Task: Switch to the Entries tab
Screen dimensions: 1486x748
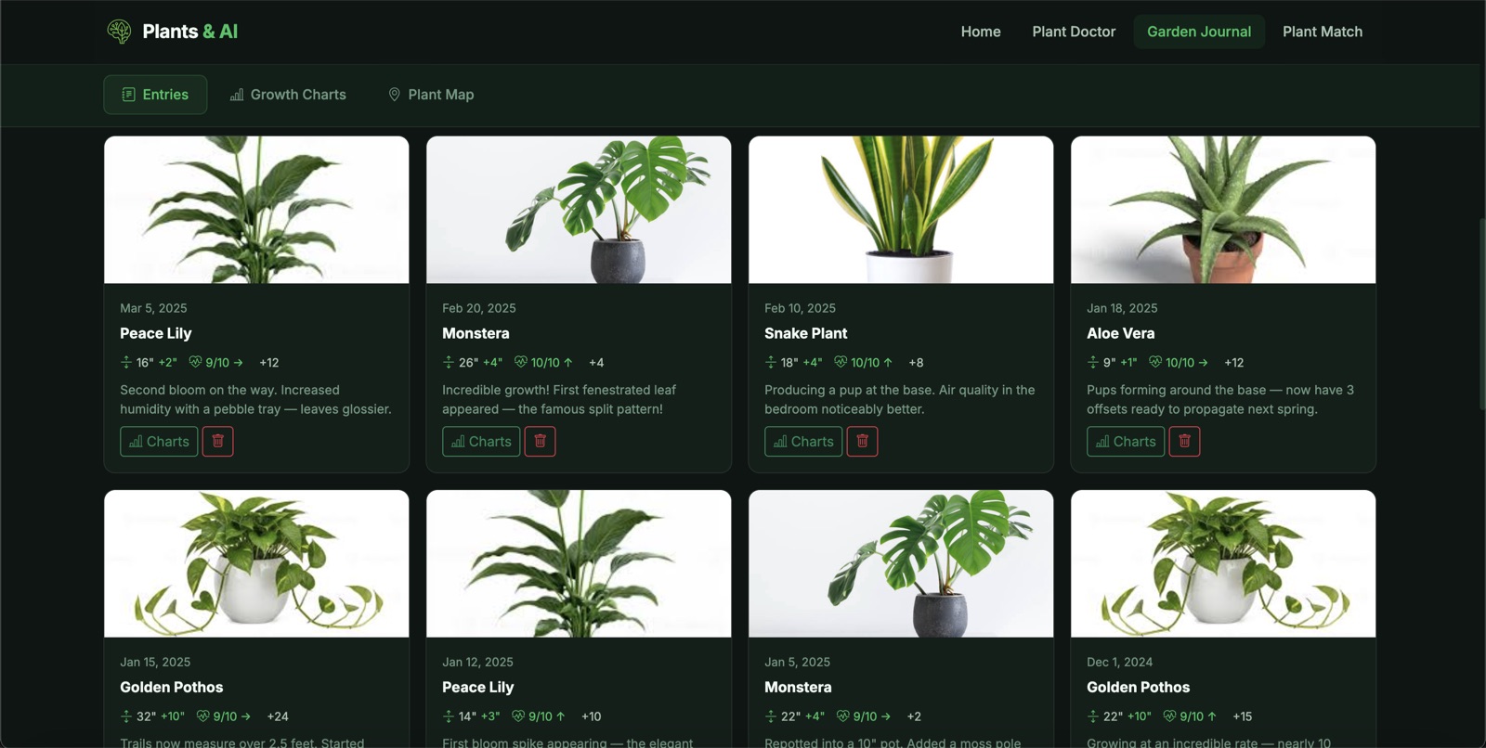Action: [155, 95]
